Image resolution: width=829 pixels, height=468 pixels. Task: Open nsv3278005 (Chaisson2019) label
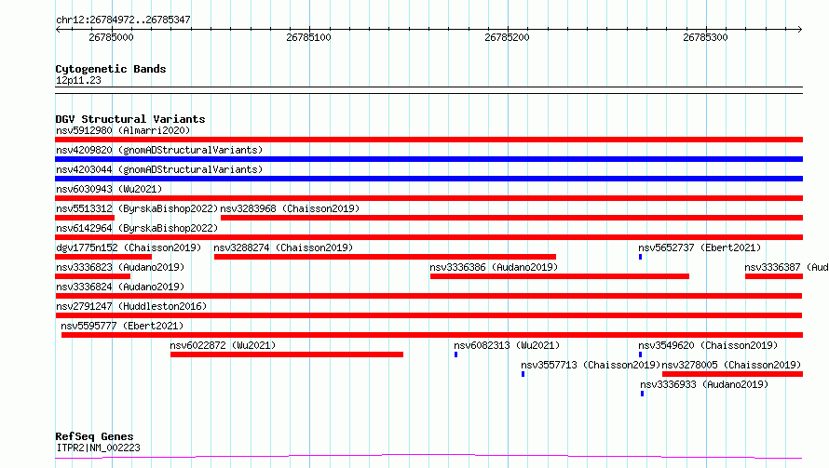click(x=732, y=365)
